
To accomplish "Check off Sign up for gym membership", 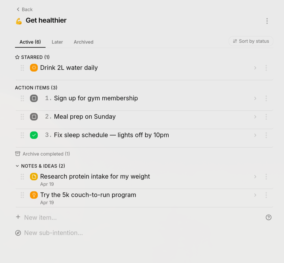I will point(34,98).
